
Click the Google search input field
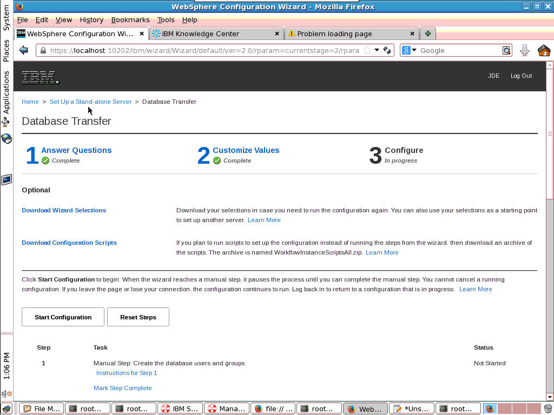click(459, 50)
